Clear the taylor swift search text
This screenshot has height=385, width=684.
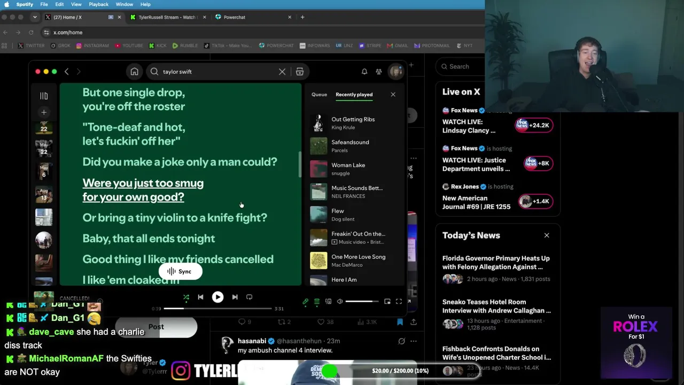[x=282, y=72]
